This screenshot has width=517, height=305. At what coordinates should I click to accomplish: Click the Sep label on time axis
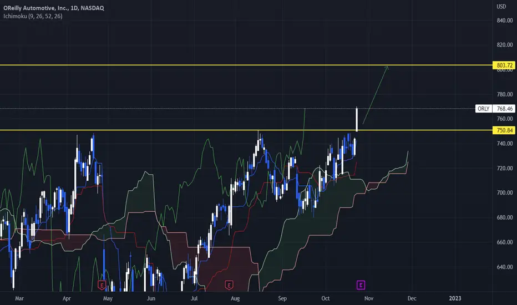pyautogui.click(x=282, y=298)
